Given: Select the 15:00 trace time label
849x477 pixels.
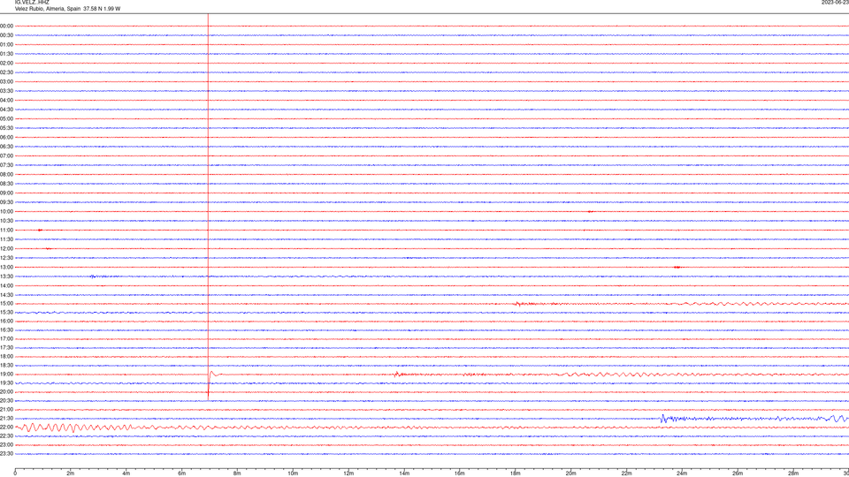Looking at the screenshot, I should [x=6, y=303].
